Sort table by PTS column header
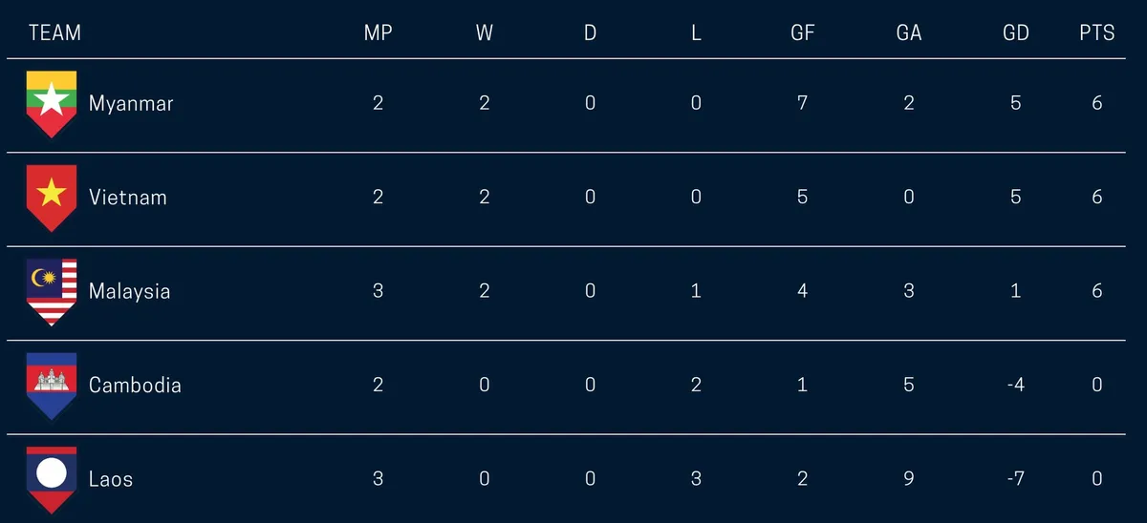 (1096, 32)
